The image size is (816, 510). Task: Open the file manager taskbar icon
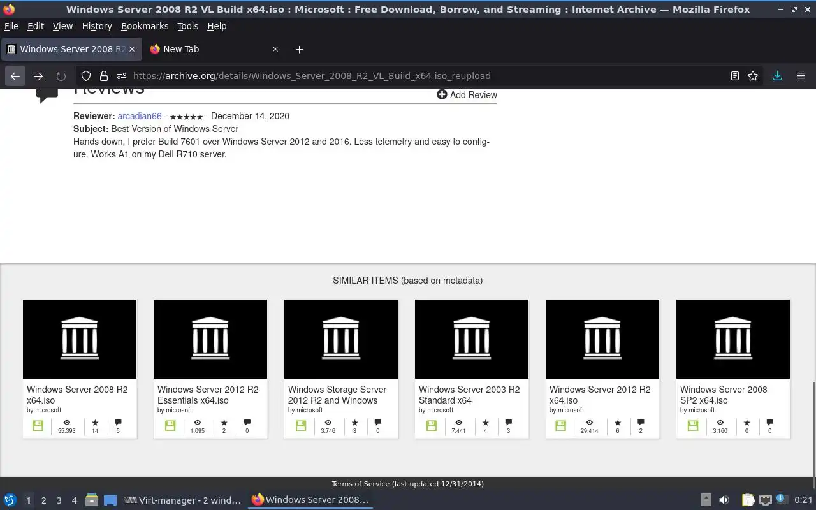pos(91,500)
